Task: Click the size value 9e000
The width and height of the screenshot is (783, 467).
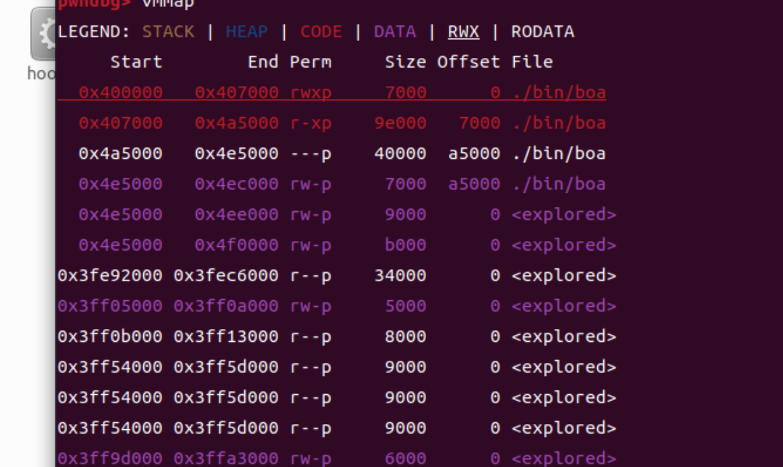Action: 400,123
